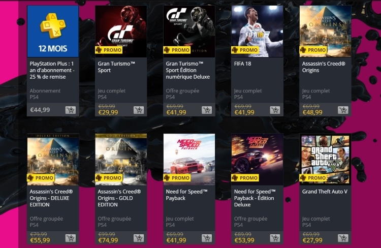Click the Grand Theft Auto V title text
This screenshot has height=248, width=381.
[325, 192]
